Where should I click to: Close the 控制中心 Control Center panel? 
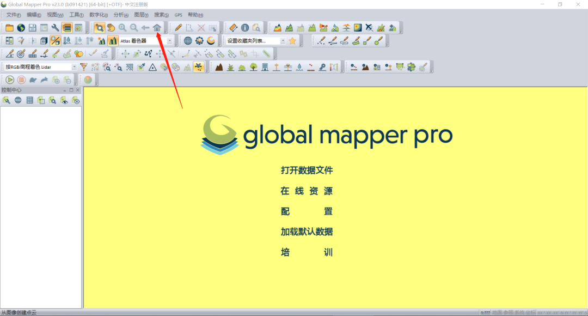[x=78, y=90]
